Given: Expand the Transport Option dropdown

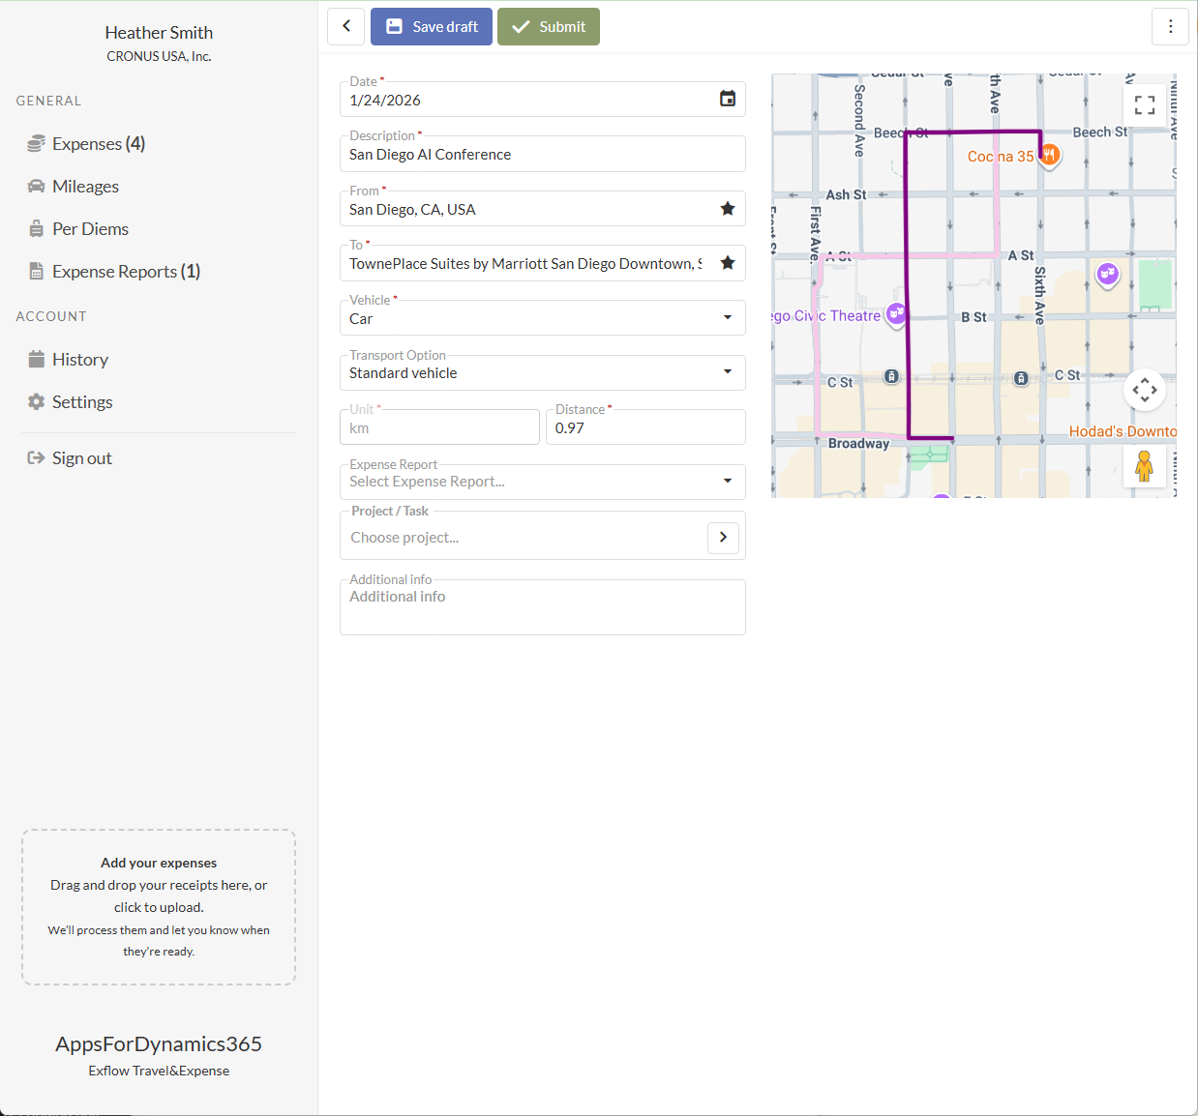Looking at the screenshot, I should click(x=728, y=372).
